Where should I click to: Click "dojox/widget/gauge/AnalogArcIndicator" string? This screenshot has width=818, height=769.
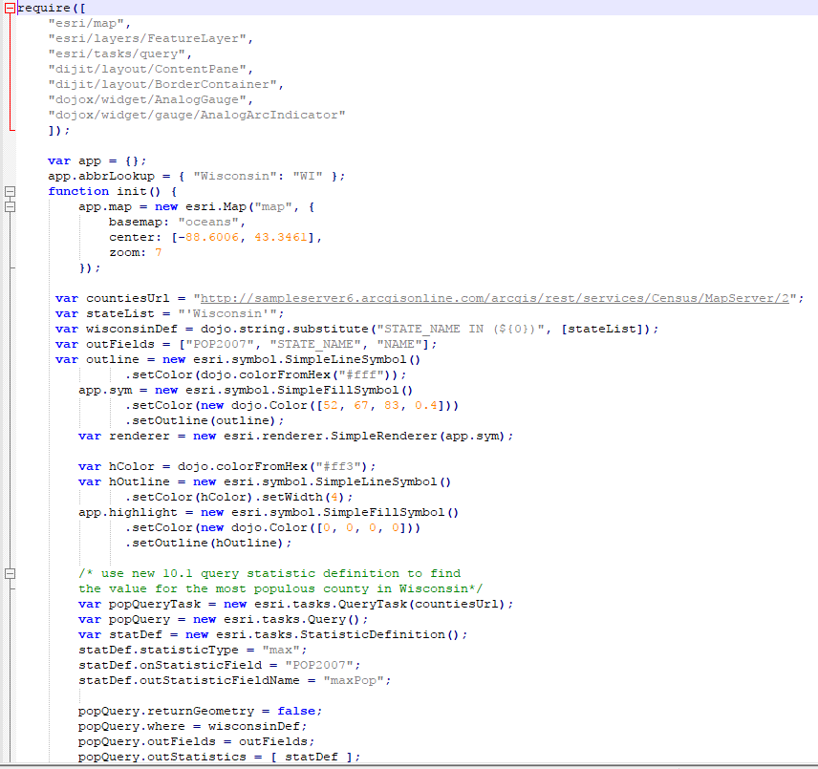[197, 115]
